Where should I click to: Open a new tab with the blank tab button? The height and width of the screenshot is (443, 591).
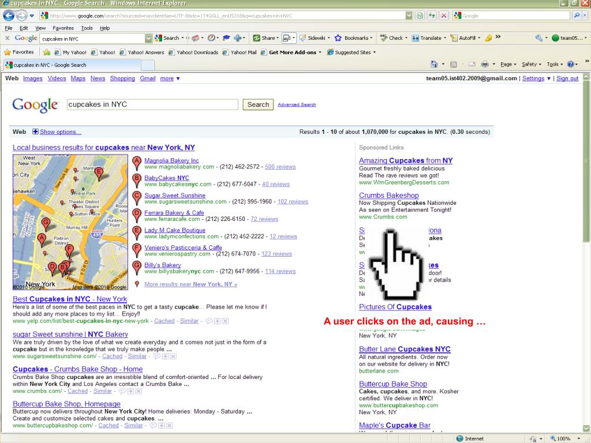point(147,65)
